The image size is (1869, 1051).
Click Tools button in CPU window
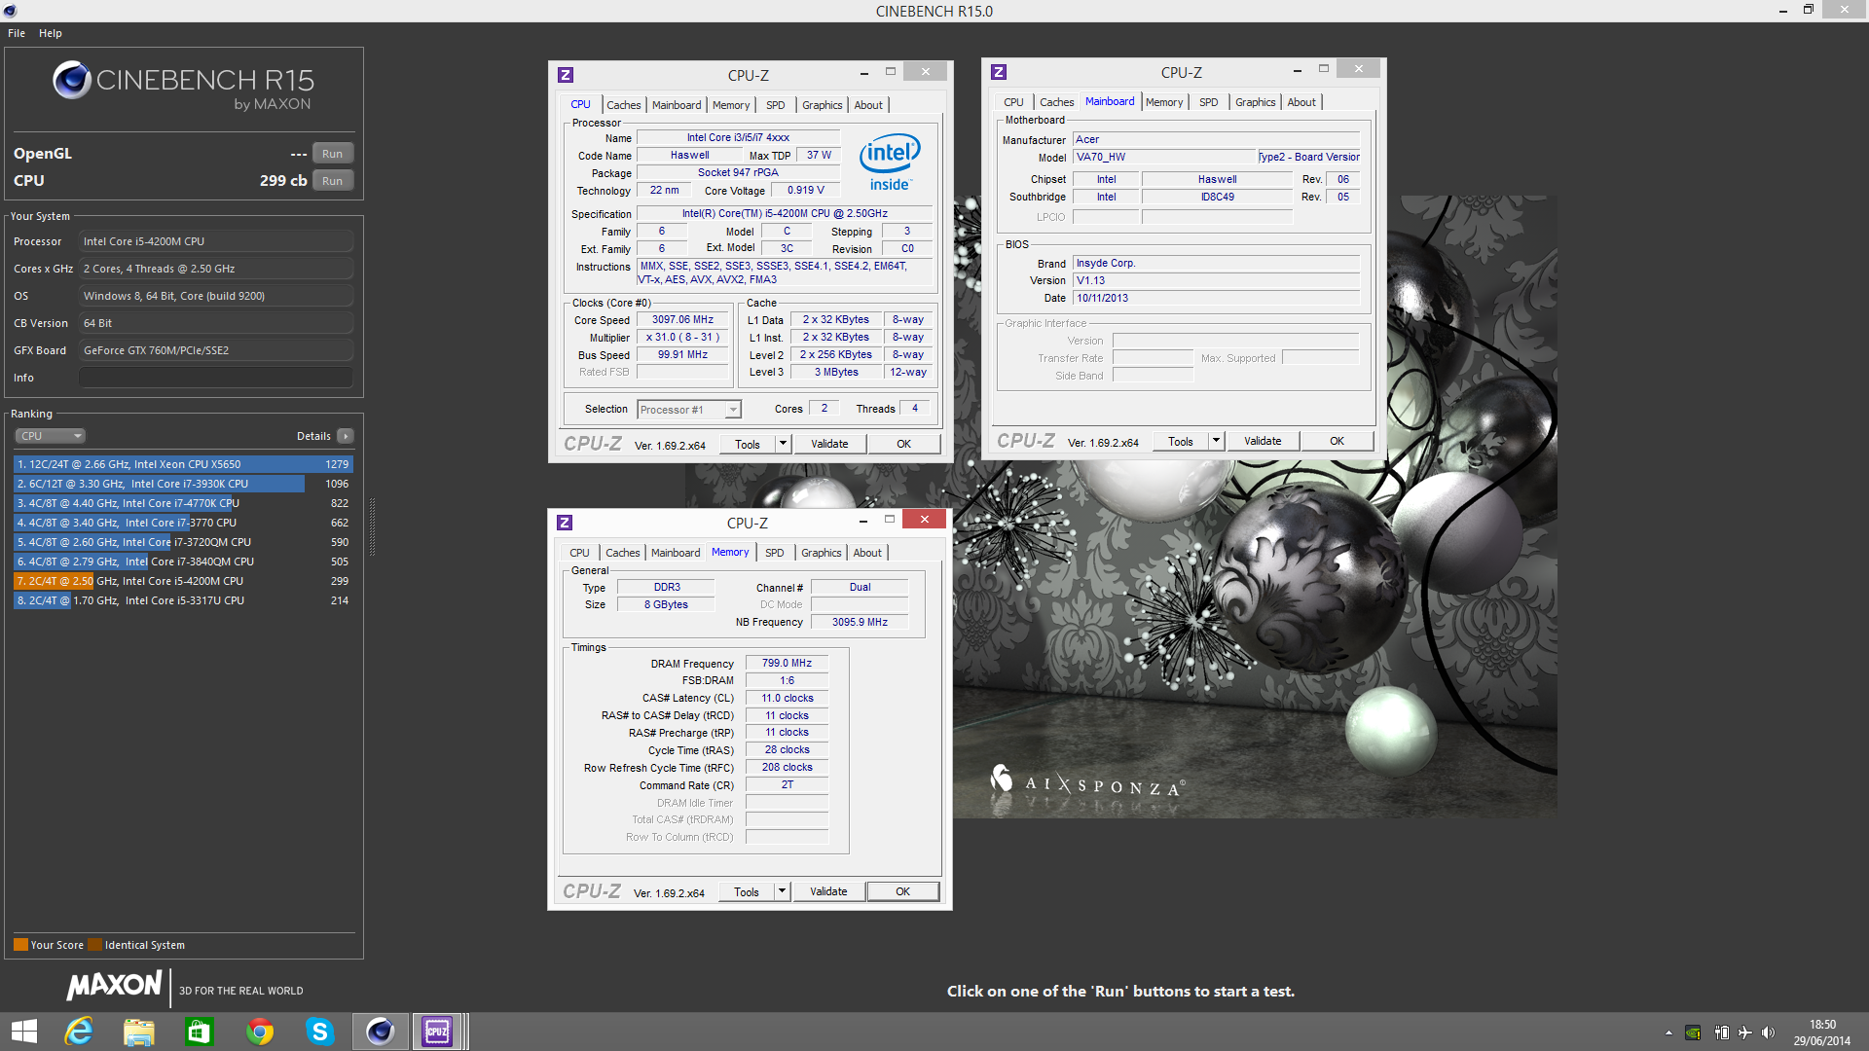click(748, 444)
